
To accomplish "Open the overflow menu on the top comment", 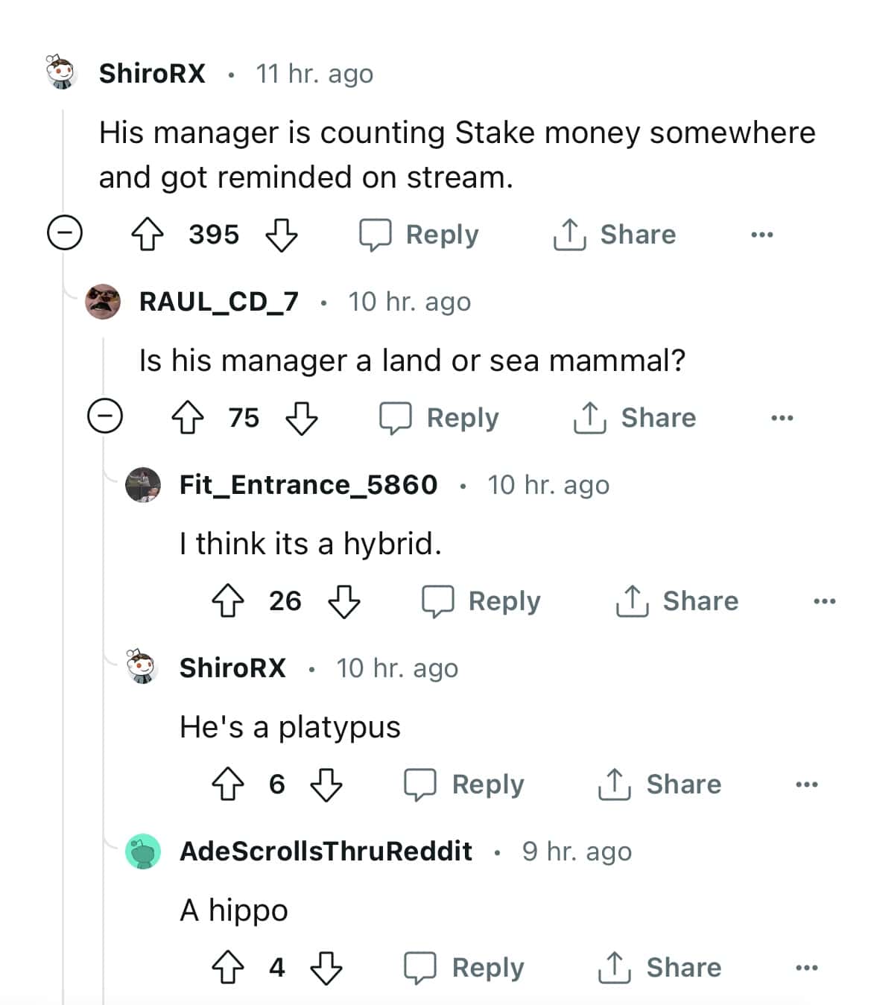I will (x=761, y=234).
